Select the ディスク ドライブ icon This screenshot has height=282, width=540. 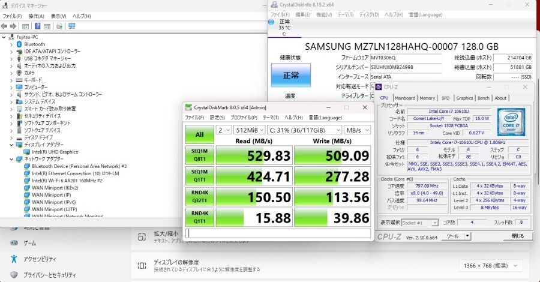click(19, 137)
